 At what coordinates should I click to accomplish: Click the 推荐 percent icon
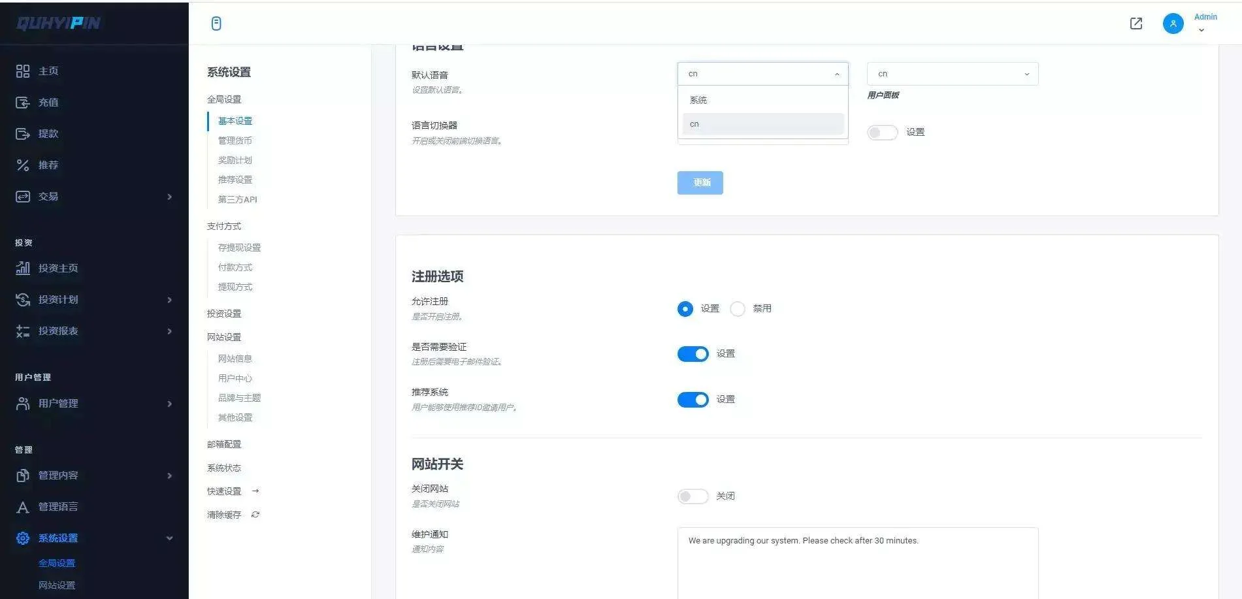point(23,165)
